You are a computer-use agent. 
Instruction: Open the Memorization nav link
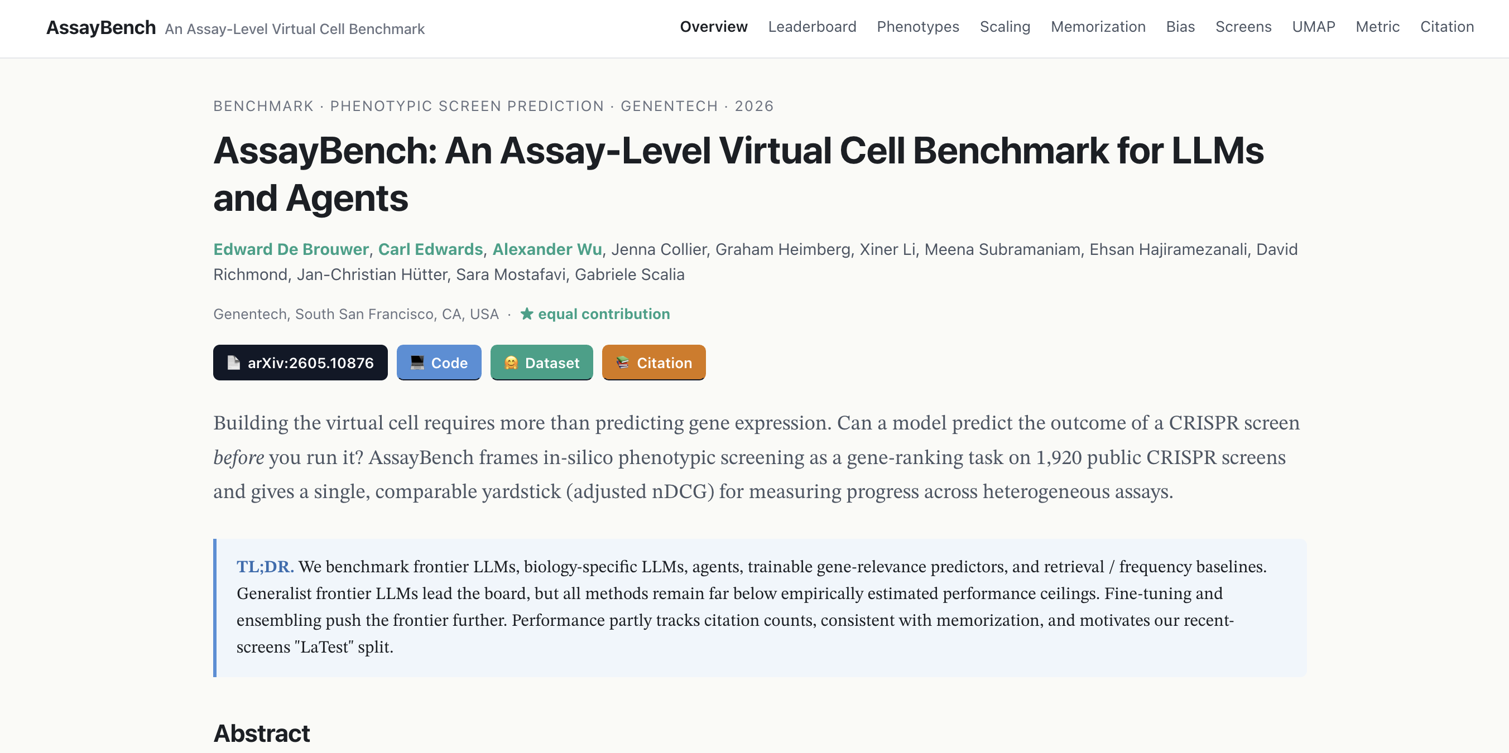tap(1098, 27)
